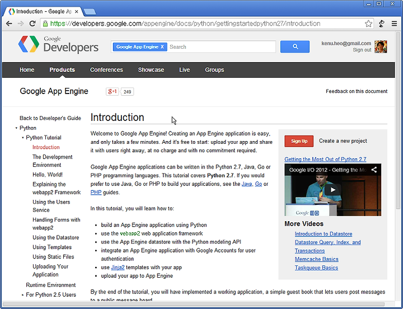Click the tab favicon of the Introduction tab
The image size is (403, 309).
coord(12,12)
